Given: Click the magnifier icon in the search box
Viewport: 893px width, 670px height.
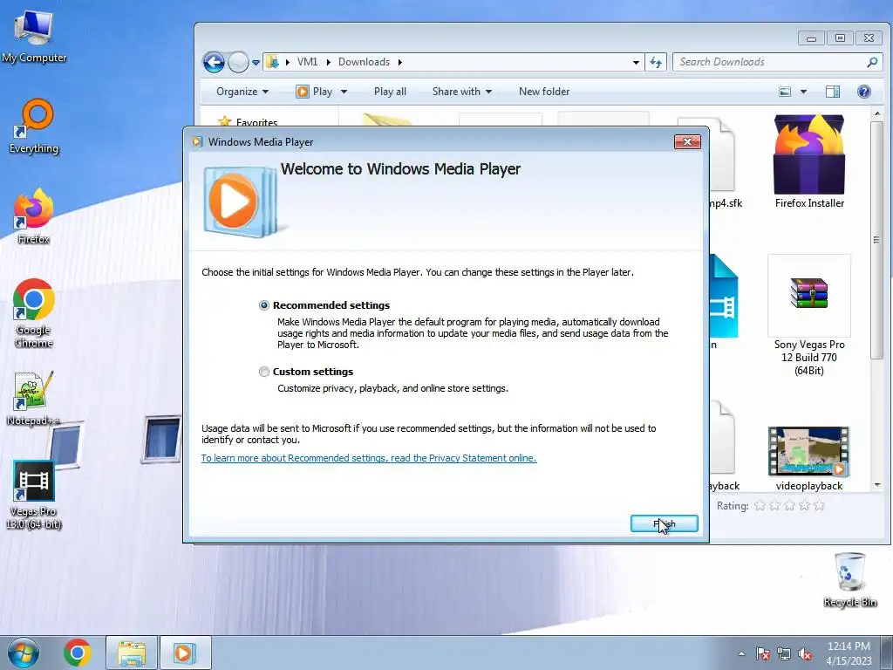Looking at the screenshot, I should point(872,62).
